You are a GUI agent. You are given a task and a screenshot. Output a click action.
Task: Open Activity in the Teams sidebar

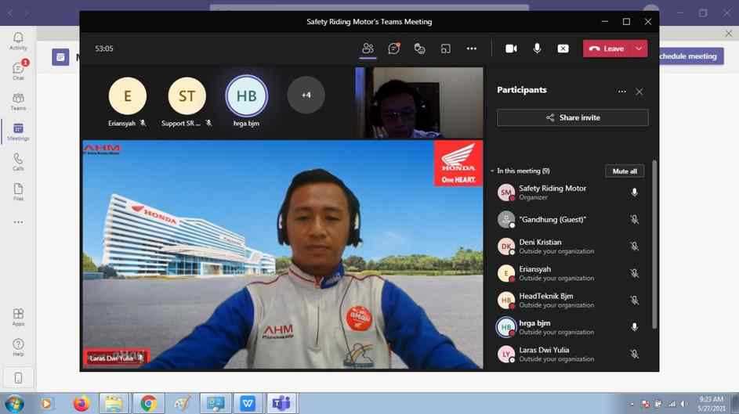[18, 41]
